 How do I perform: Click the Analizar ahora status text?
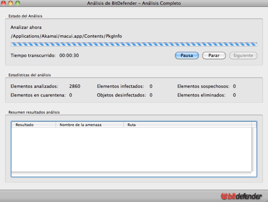click(26, 27)
